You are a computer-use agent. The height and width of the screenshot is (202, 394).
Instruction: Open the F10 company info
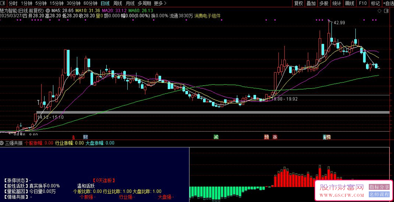[362, 4]
